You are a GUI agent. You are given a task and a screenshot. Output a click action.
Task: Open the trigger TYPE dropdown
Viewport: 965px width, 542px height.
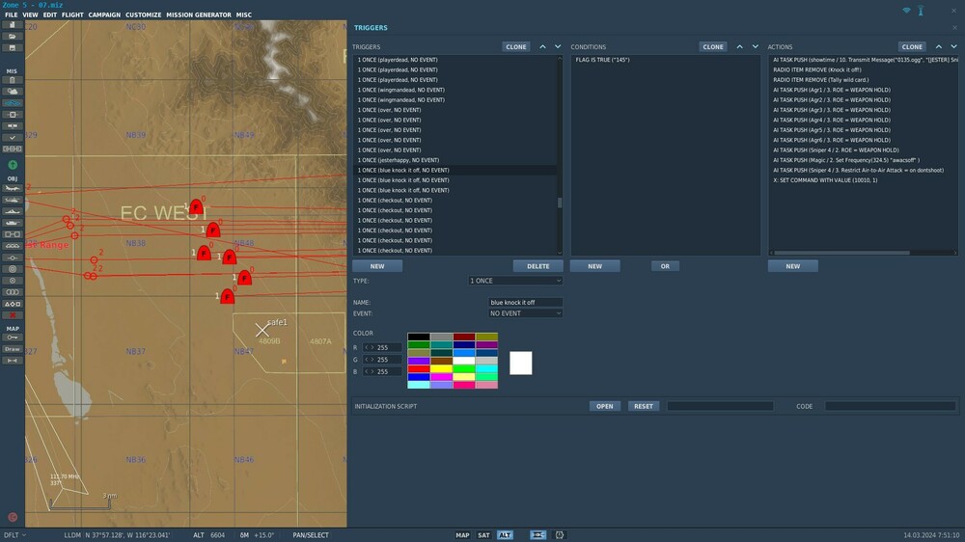(514, 281)
